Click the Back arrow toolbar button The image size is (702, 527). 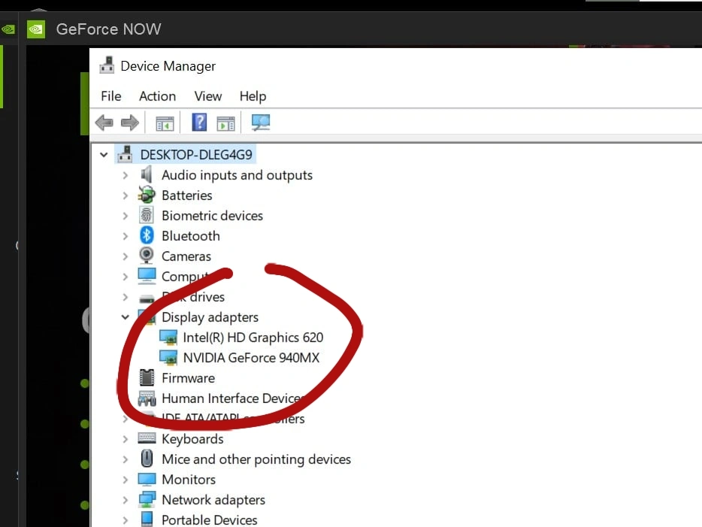pyautogui.click(x=104, y=123)
